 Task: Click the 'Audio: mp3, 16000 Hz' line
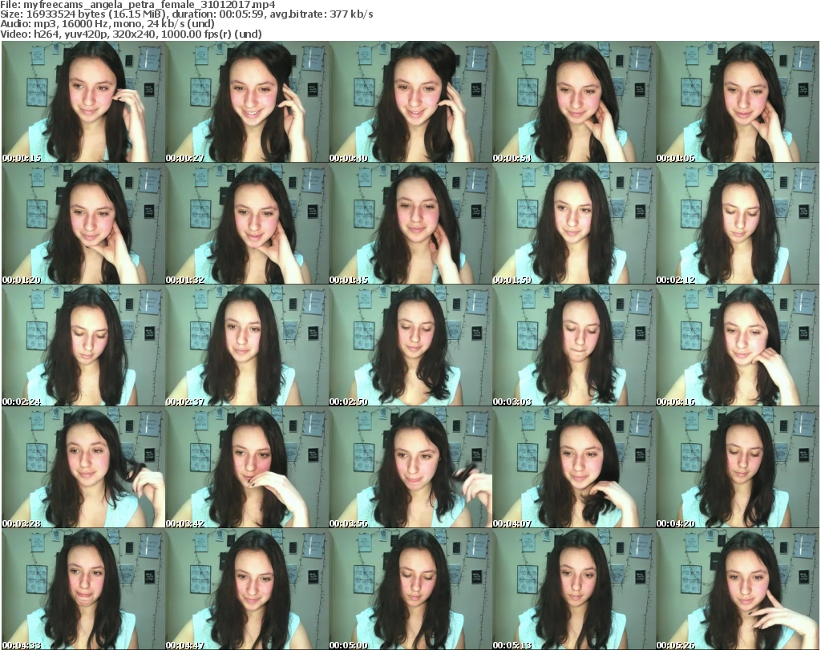[107, 24]
